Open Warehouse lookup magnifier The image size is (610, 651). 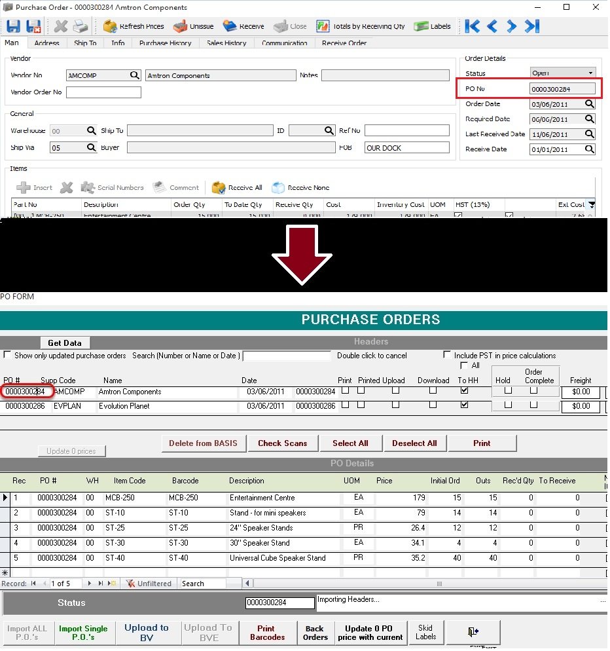pyautogui.click(x=91, y=131)
